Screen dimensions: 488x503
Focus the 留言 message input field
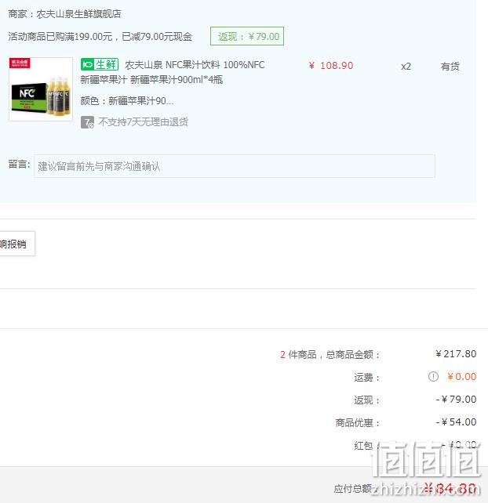(x=235, y=166)
